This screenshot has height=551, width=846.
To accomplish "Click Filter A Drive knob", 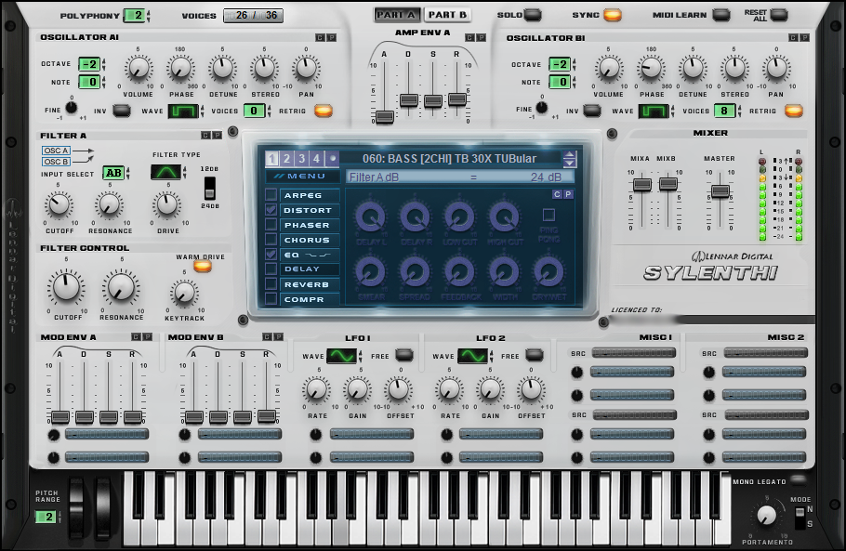I will pos(167,204).
